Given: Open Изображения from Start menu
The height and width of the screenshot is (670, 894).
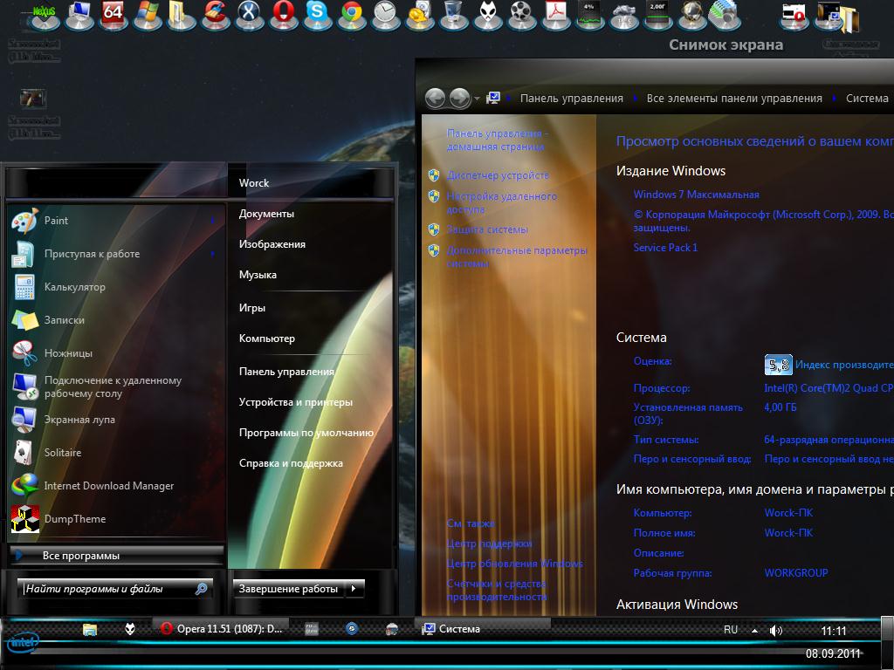Looking at the screenshot, I should pyautogui.click(x=272, y=244).
